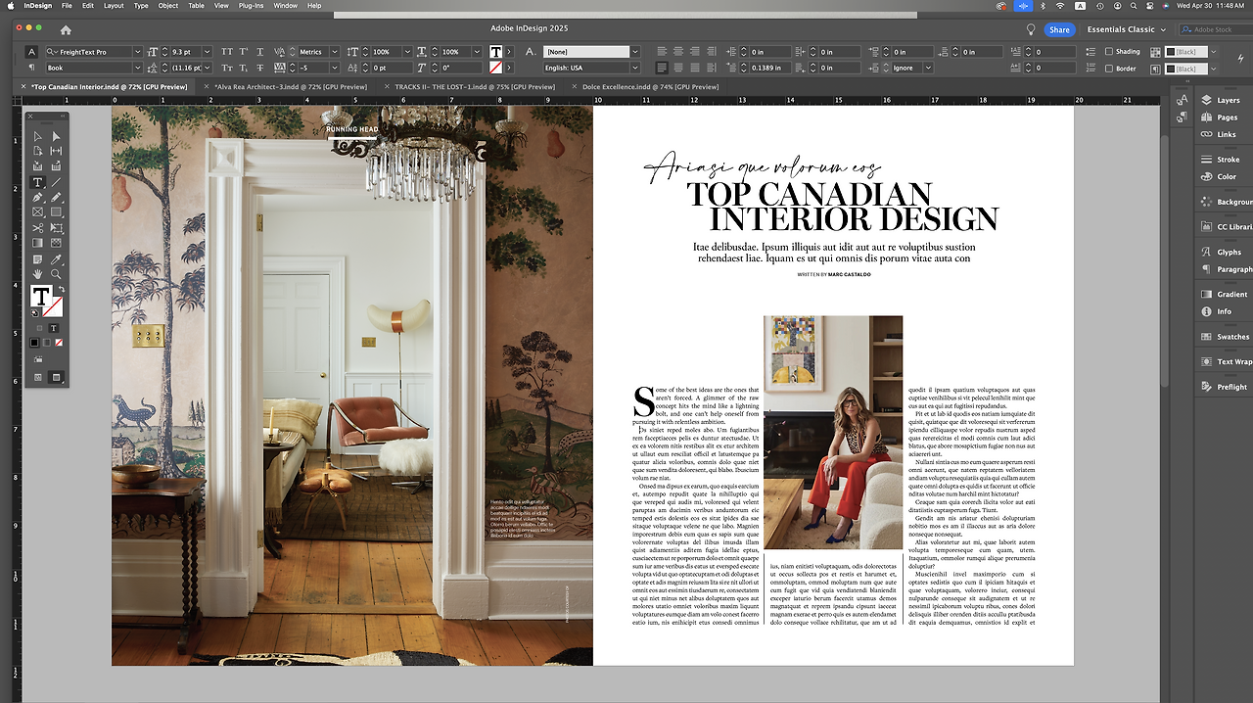1253x703 pixels.
Task: Open the FreightText Pro font family dropdown
Action: [137, 52]
